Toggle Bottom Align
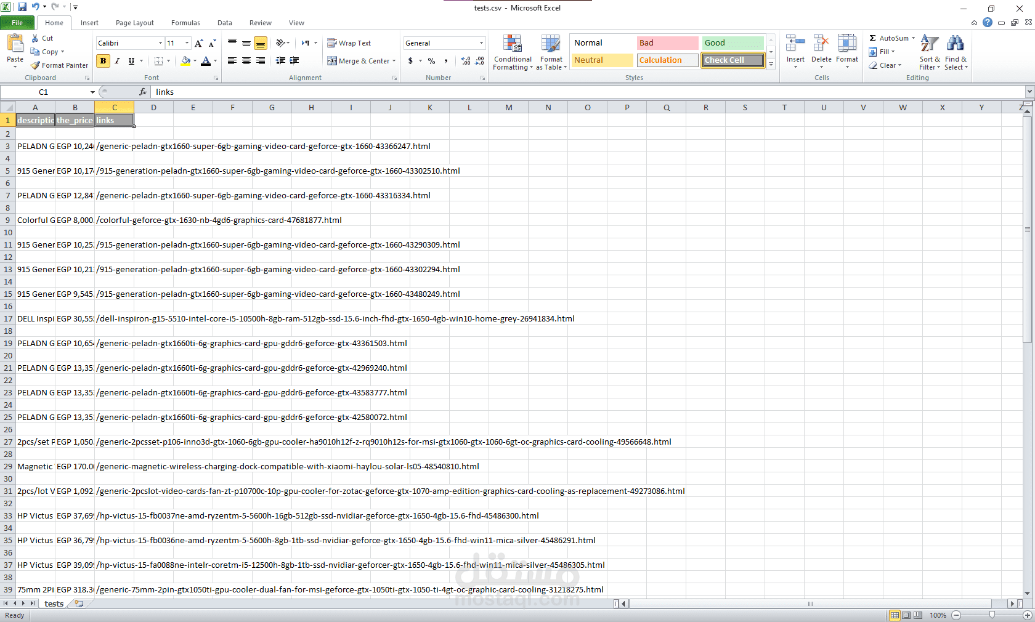 coord(261,43)
